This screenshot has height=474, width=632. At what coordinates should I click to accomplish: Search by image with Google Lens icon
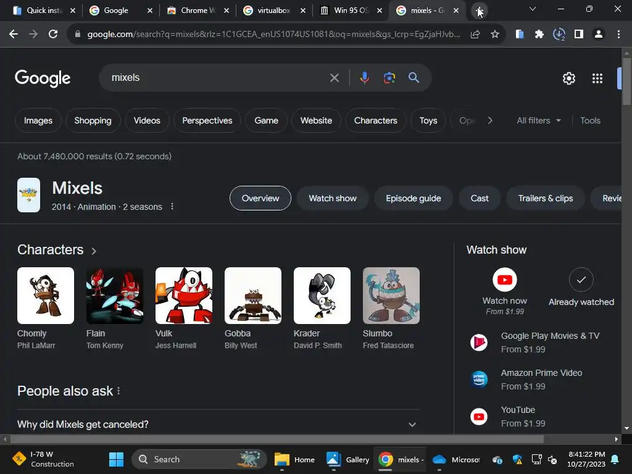[389, 78]
